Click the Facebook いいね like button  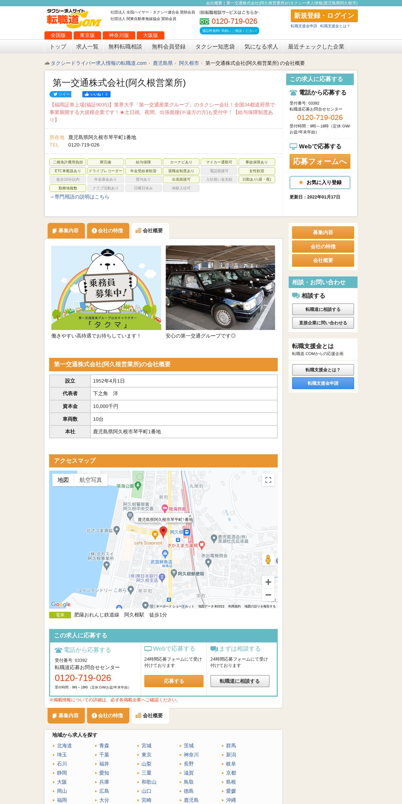point(96,94)
